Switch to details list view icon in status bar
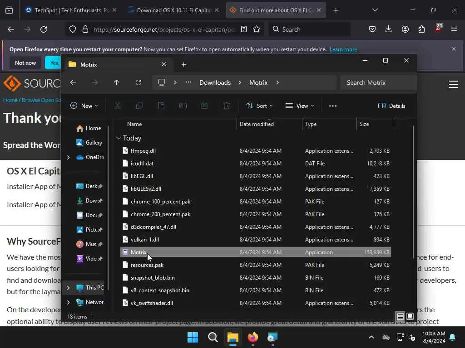This screenshot has height=348, width=465. point(400,316)
